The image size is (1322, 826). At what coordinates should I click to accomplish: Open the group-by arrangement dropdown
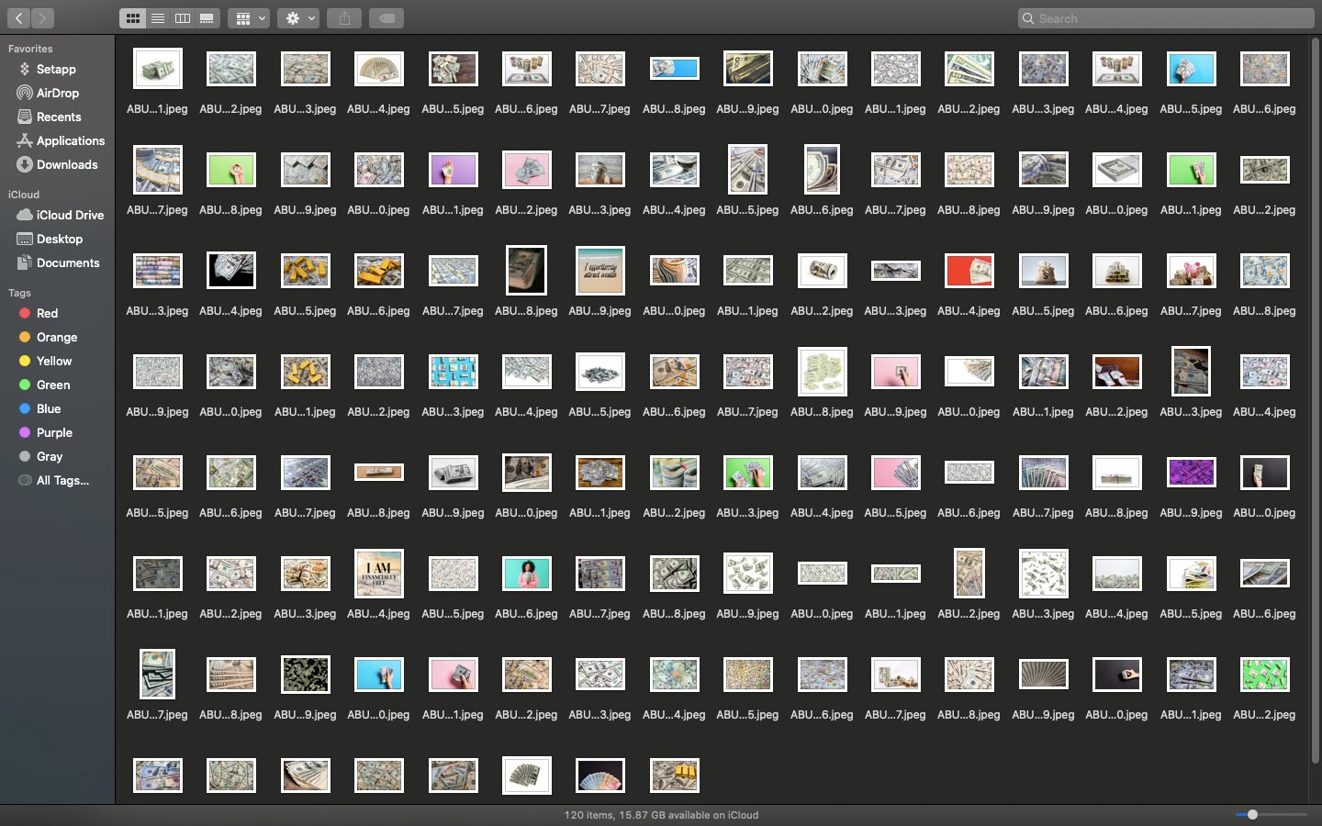249,18
